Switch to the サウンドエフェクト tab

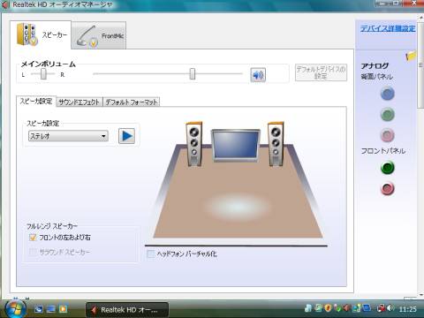(x=79, y=102)
